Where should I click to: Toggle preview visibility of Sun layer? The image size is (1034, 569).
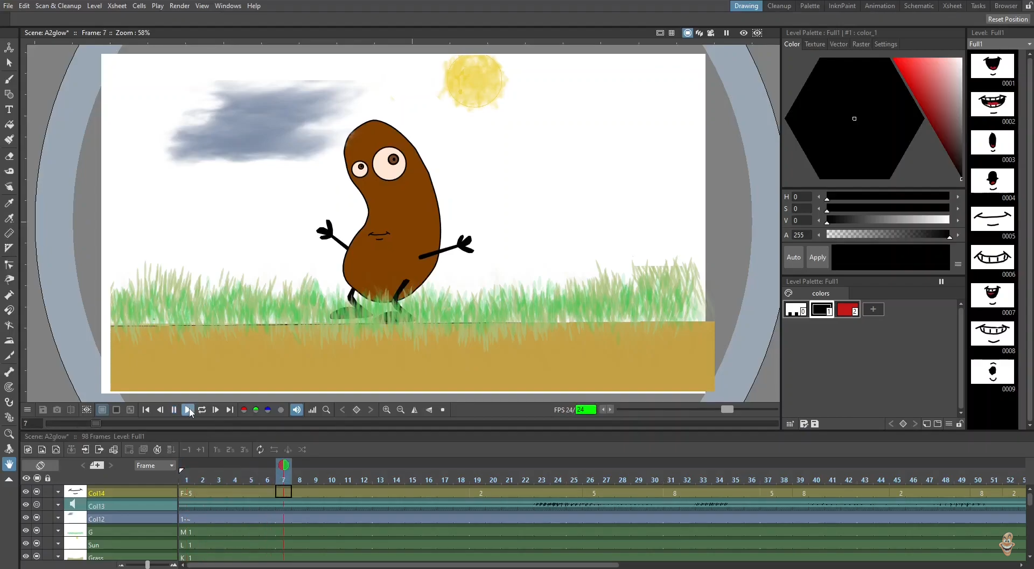pos(26,543)
